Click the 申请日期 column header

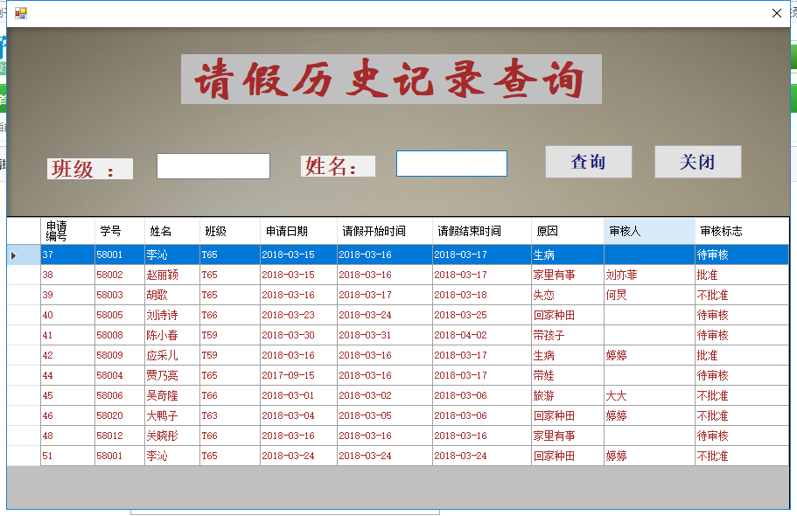297,232
